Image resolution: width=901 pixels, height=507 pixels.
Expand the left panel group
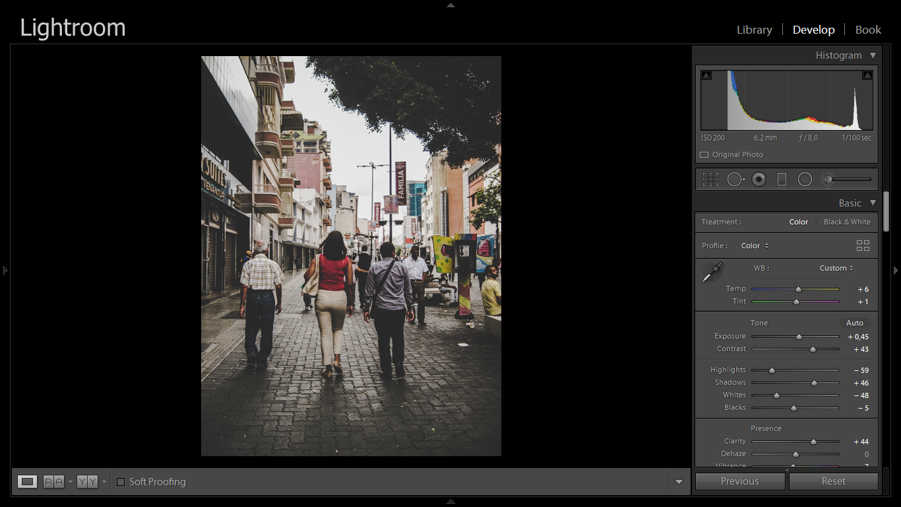[5, 270]
